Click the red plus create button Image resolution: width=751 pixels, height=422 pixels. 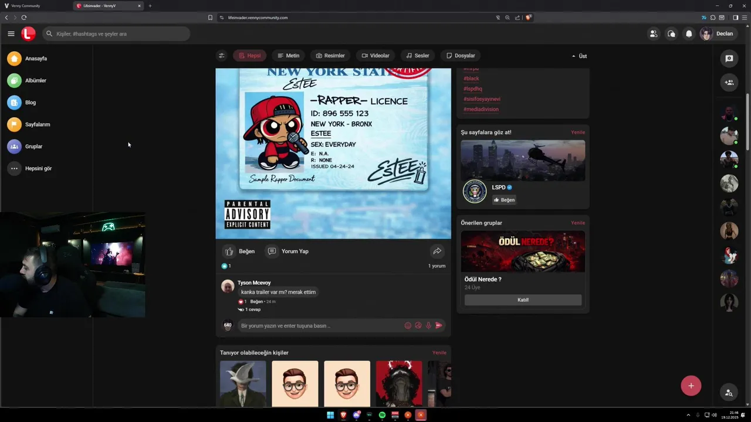pos(691,386)
